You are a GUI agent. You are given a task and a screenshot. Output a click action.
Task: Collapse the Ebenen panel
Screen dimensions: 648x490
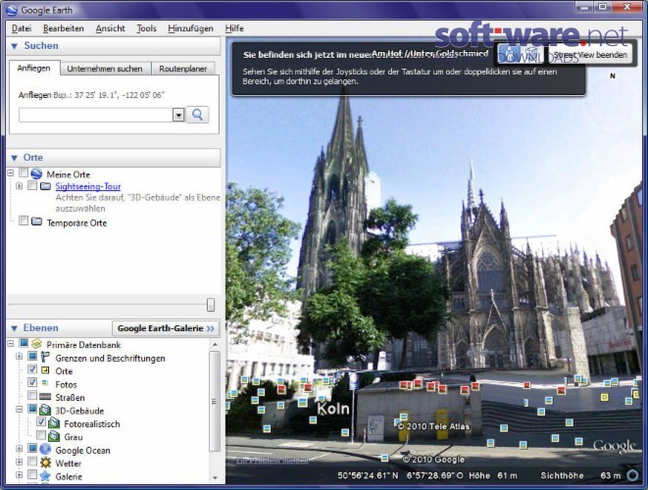point(15,328)
